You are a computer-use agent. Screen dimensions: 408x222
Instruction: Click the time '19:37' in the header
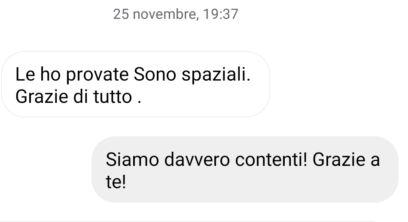221,14
